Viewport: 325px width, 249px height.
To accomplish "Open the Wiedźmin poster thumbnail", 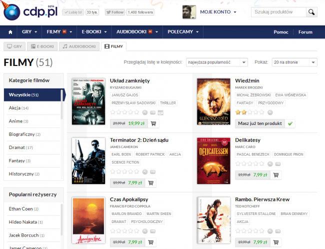I will (x=213, y=101).
